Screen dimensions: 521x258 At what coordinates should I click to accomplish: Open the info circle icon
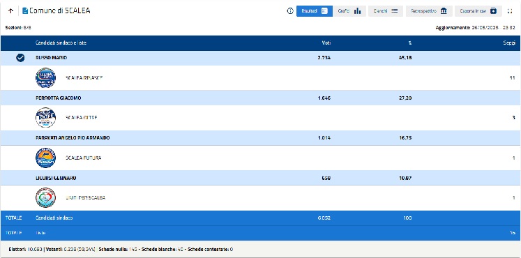[x=290, y=11]
